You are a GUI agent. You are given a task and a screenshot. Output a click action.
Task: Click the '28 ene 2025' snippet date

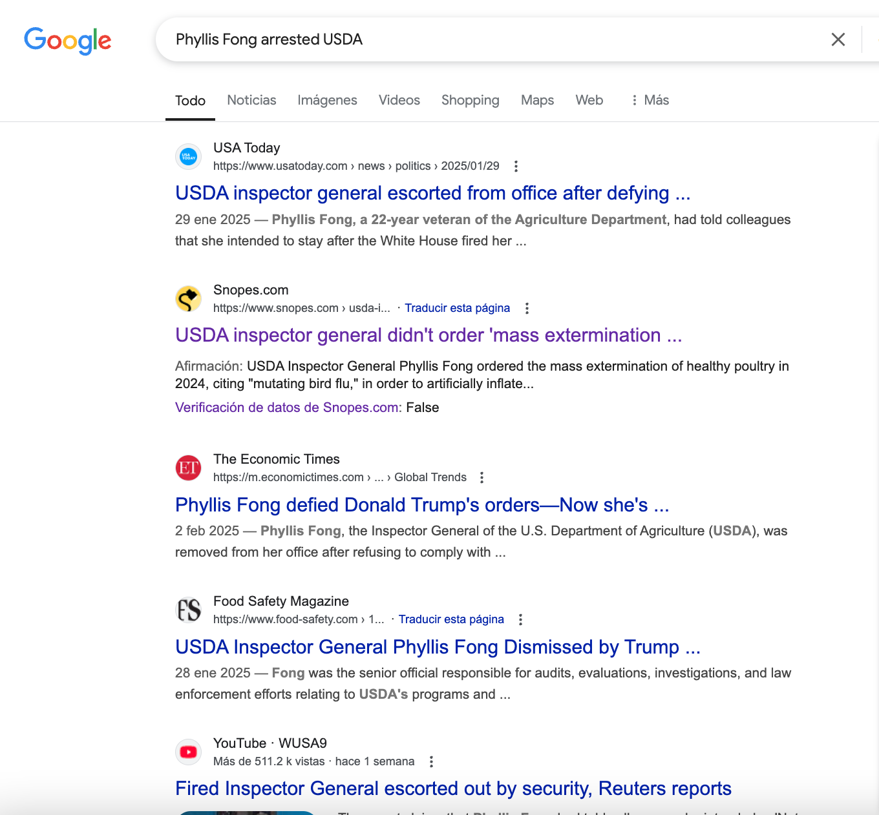click(213, 673)
